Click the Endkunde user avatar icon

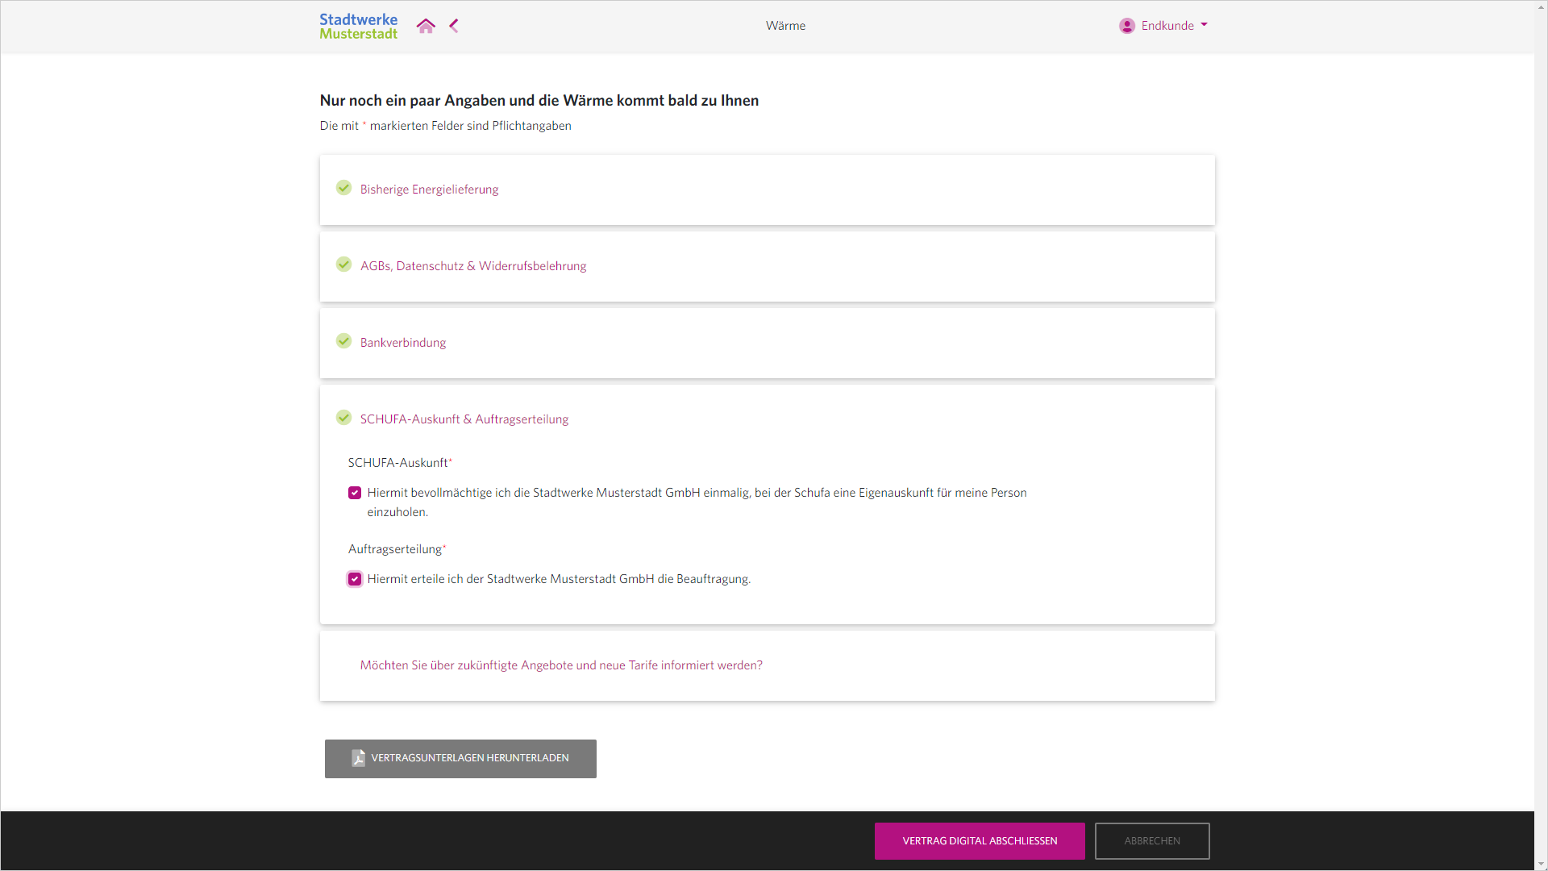1127,26
